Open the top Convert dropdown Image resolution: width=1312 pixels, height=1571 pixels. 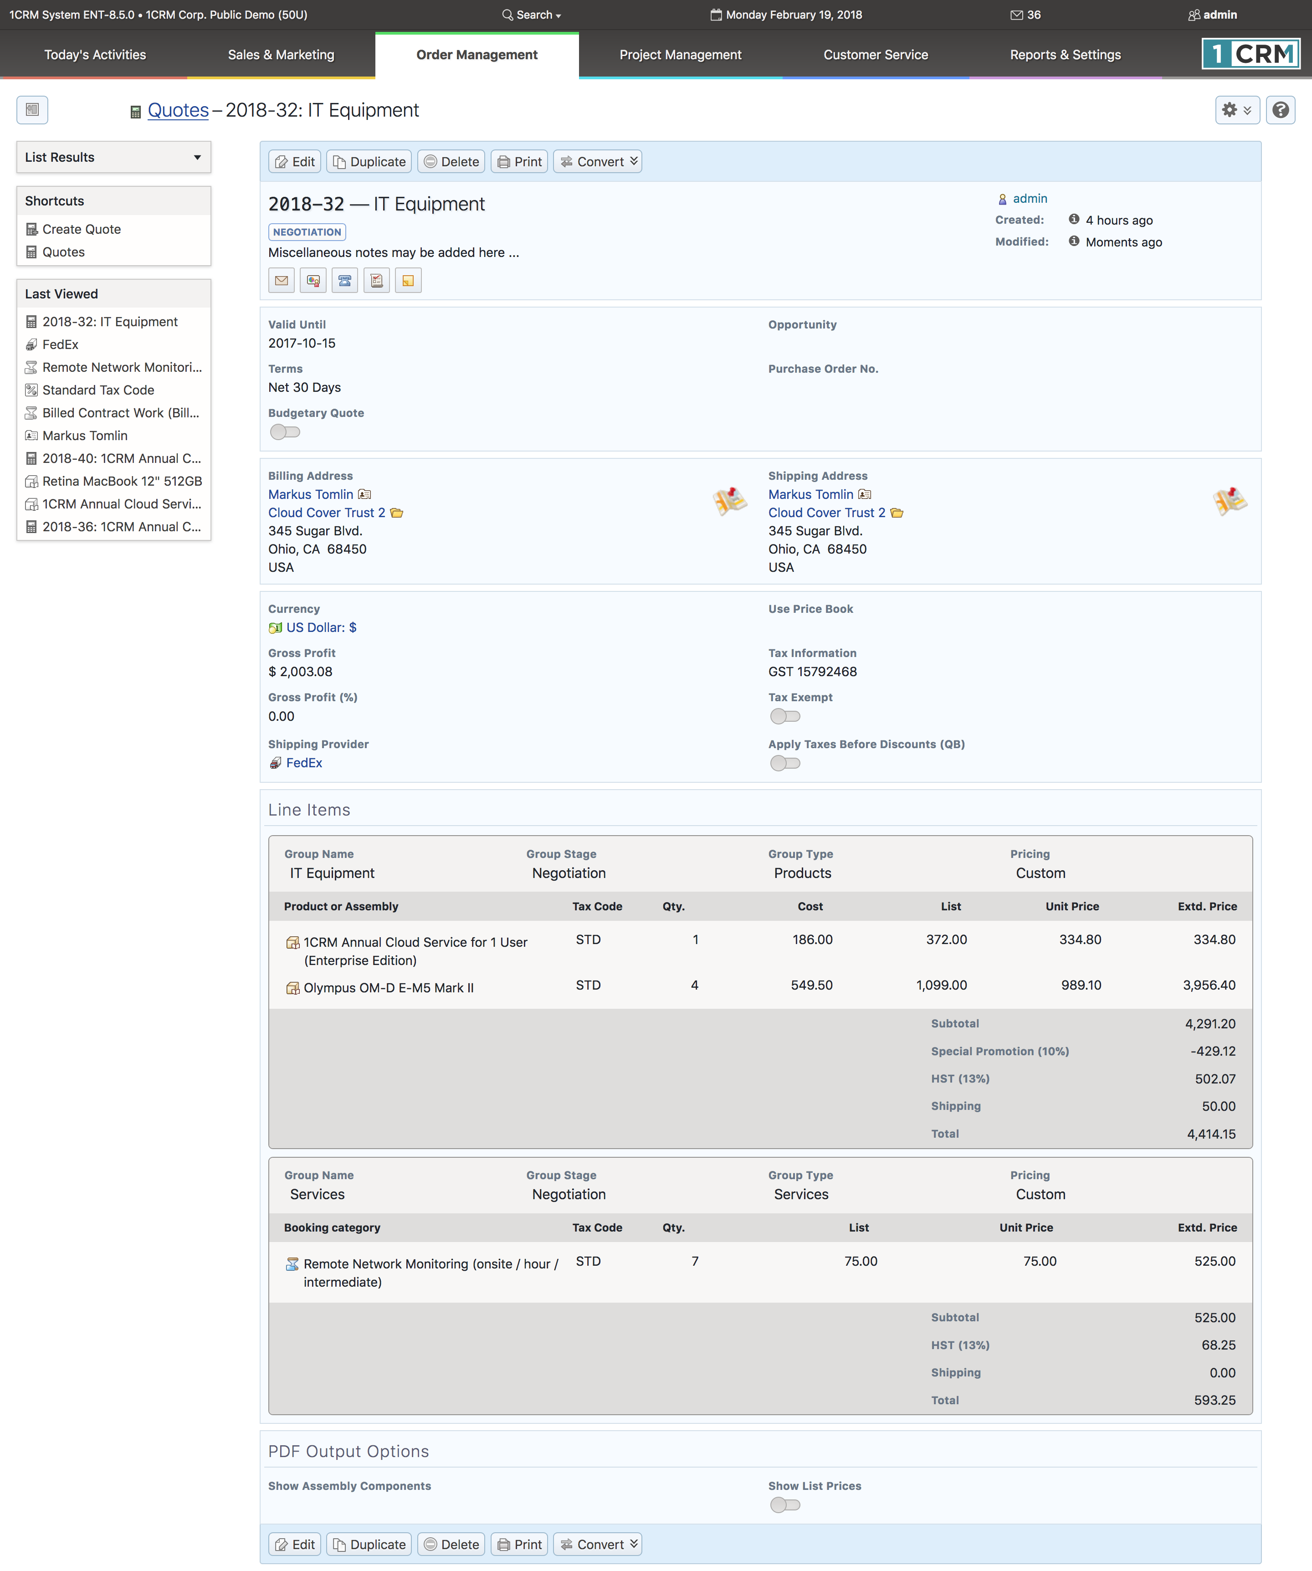tap(598, 162)
